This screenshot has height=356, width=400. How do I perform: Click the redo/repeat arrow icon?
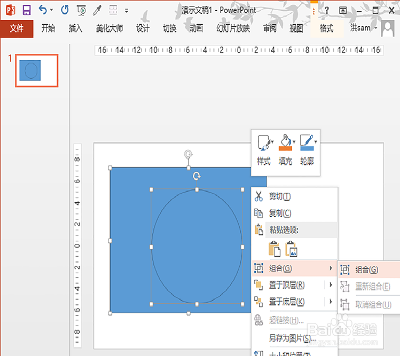65,10
